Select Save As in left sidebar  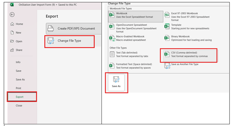coord(20,79)
